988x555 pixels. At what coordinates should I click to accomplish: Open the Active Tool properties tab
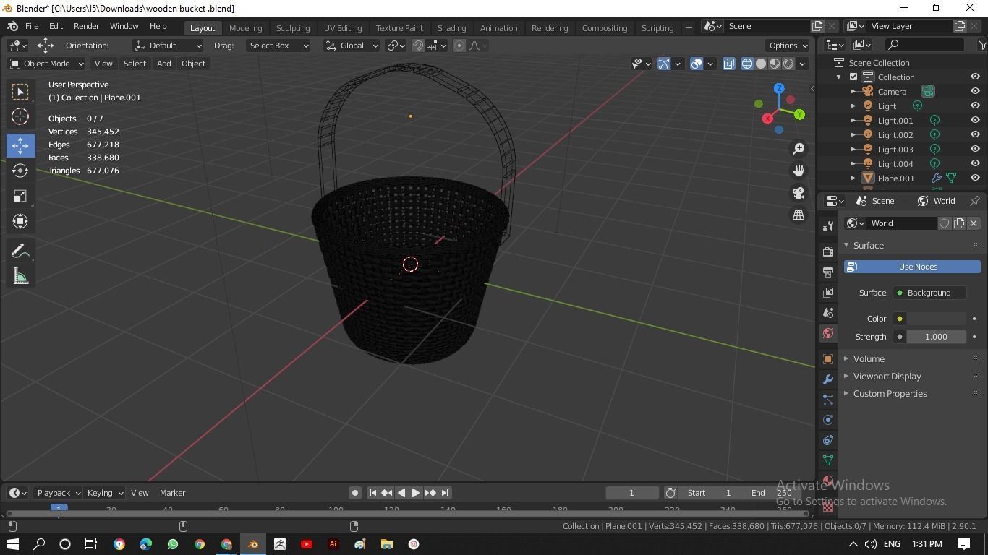tap(828, 226)
